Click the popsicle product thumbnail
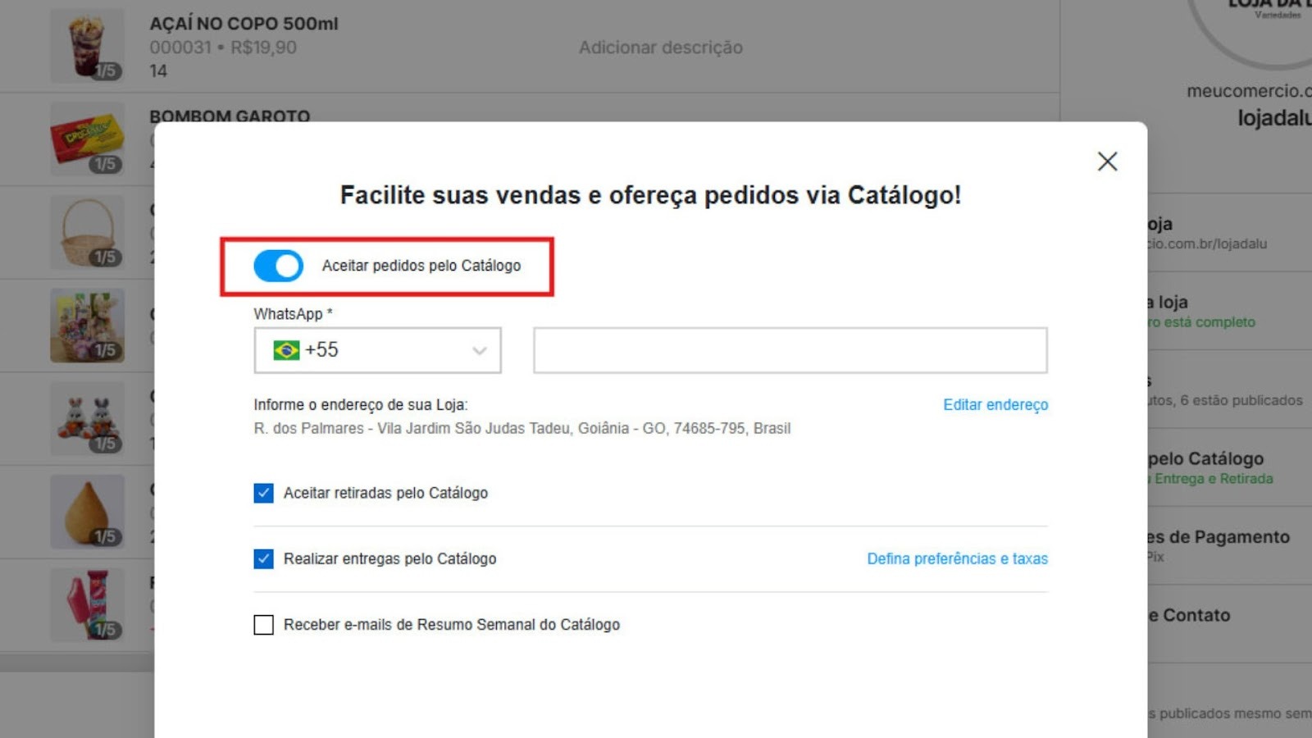The image size is (1312, 738). [86, 604]
